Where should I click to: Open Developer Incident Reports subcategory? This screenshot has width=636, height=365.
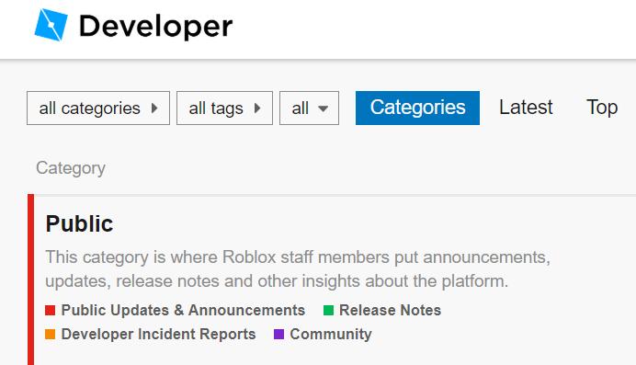coord(158,334)
